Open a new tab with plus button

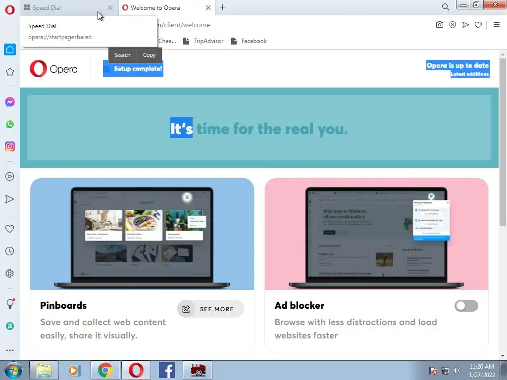(222, 7)
